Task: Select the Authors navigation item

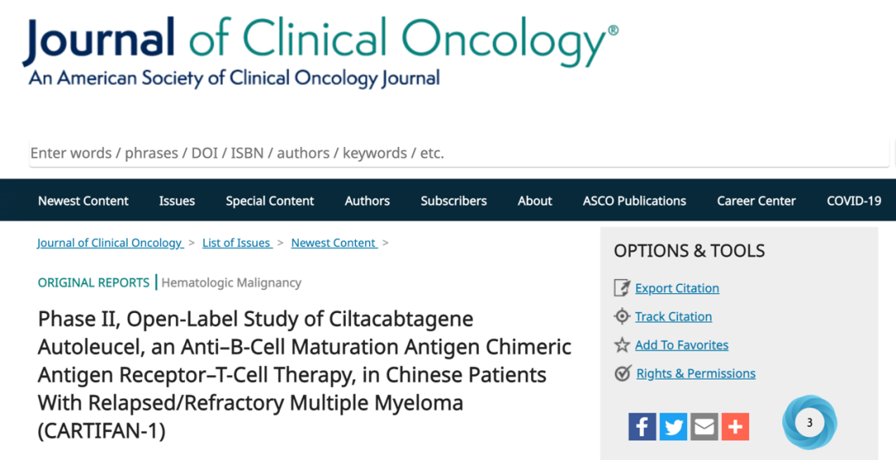Action: pos(368,201)
